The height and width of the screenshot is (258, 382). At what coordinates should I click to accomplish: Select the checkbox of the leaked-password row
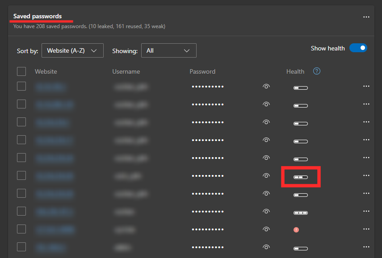point(21,229)
